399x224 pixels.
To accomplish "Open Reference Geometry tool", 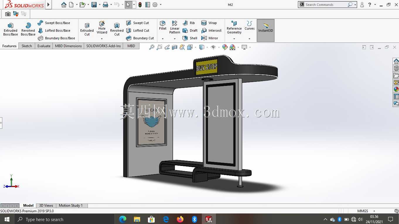I will pos(234,28).
